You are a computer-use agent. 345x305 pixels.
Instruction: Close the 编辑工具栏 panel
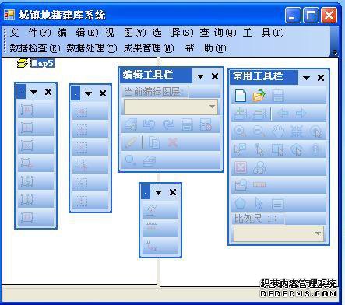click(x=215, y=76)
